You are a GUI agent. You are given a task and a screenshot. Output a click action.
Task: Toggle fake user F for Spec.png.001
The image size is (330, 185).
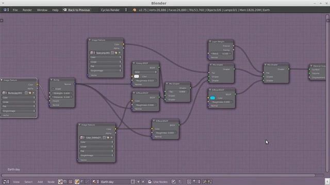click(112, 52)
